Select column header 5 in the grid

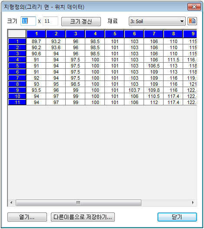pos(114,34)
